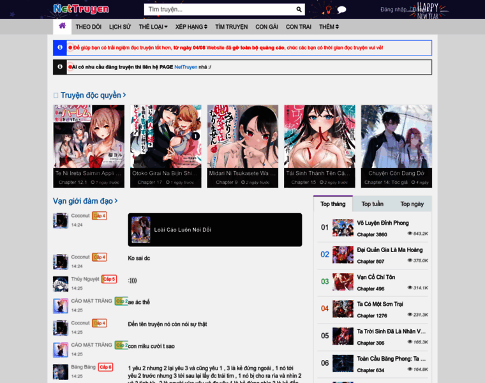Open Võ Luyện Đỉnh Phong thumbnail

(343, 228)
